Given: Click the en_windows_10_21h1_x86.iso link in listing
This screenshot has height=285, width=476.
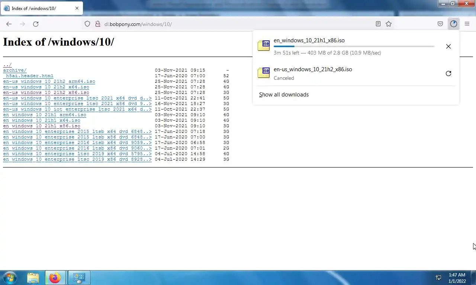Looking at the screenshot, I should tap(42, 126).
